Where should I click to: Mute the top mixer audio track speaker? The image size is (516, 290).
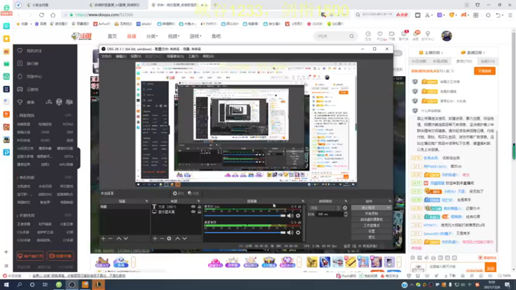[290, 216]
